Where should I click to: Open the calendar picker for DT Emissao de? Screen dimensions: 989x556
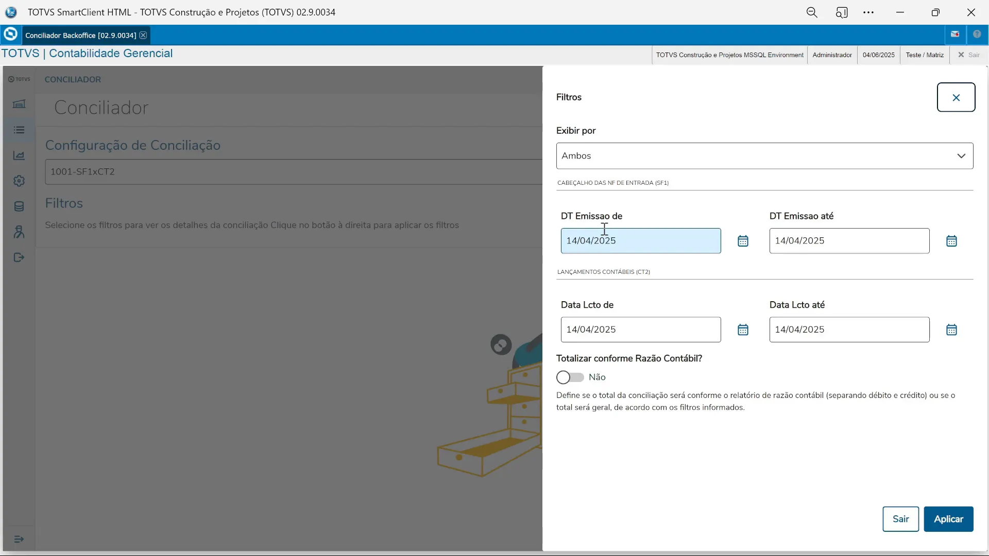tap(742, 240)
